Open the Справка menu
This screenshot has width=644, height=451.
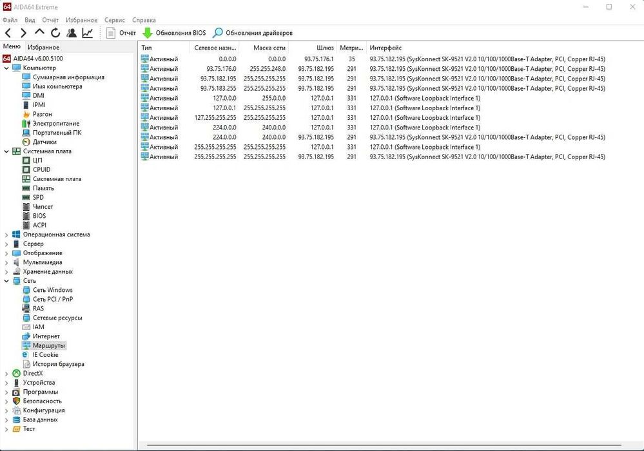[x=144, y=20]
